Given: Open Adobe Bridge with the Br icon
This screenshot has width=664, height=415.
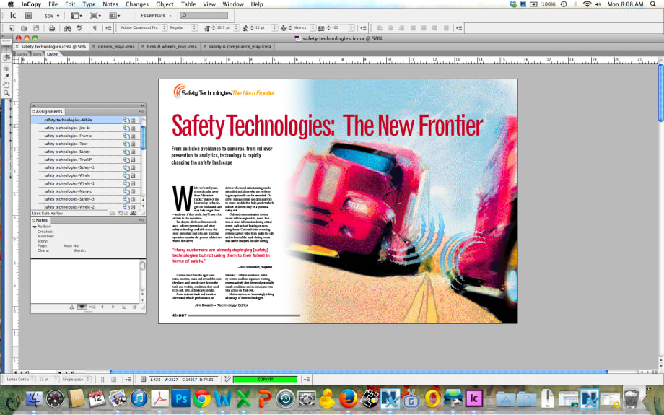Looking at the screenshot, I should pyautogui.click(x=28, y=16).
